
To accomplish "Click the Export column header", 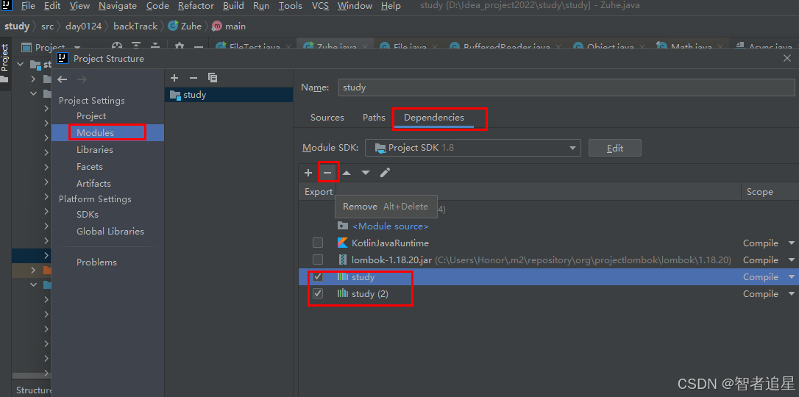I will tap(319, 192).
